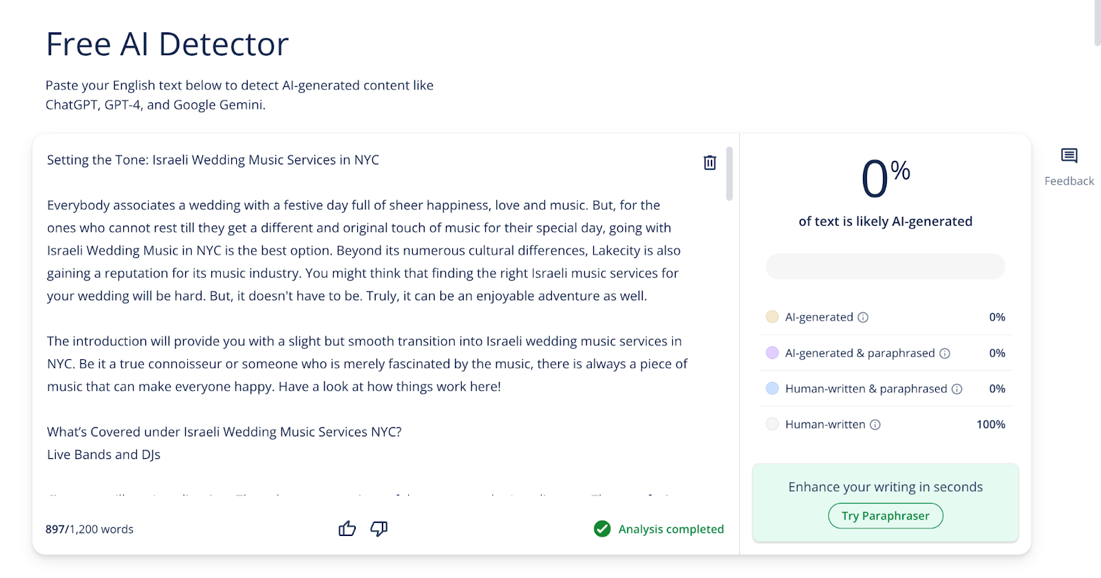This screenshot has height=578, width=1101.
Task: Click the page scrollbar at far right
Action: click(1098, 23)
